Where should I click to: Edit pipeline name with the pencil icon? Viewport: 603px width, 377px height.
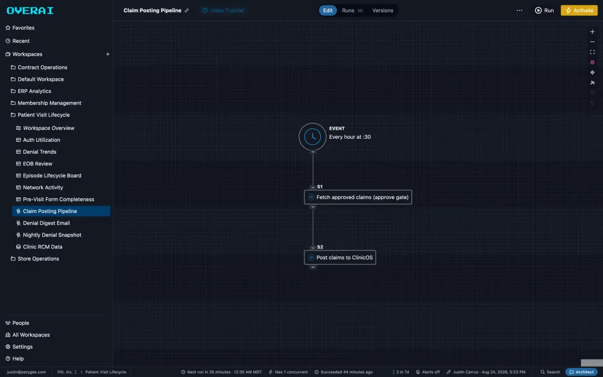(x=187, y=10)
